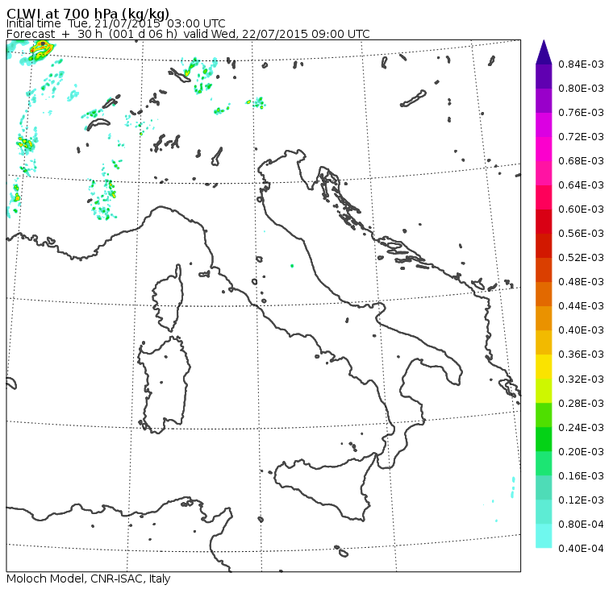Image resolution: width=613 pixels, height=589 pixels.
Task: Click the intense cloud water cell in the top-left corner
Action: click(x=41, y=50)
